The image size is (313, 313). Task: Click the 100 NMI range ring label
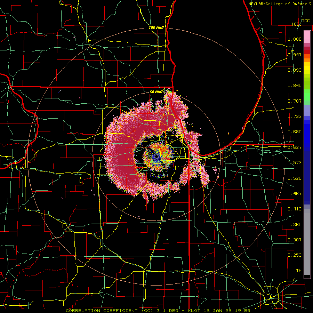[156, 27]
